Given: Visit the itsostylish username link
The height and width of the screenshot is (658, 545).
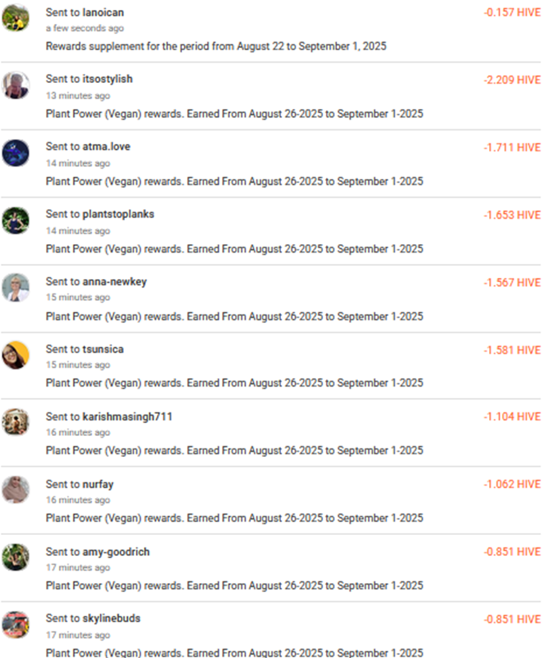Looking at the screenshot, I should click(x=107, y=79).
